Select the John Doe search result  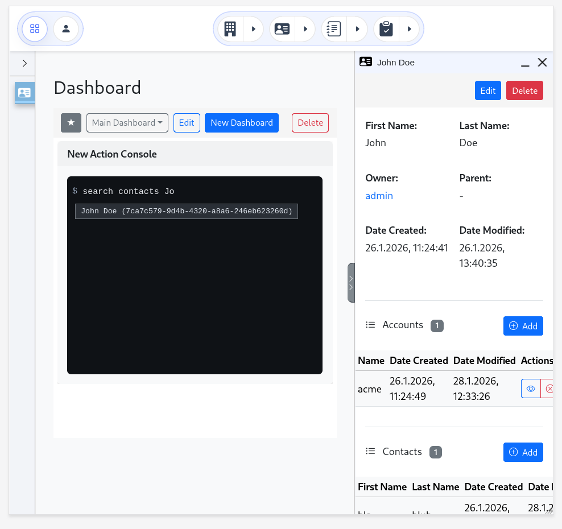click(187, 211)
